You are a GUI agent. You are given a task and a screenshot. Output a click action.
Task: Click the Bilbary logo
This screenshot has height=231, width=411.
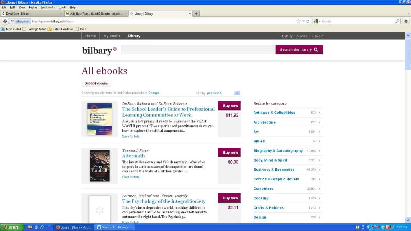(x=100, y=50)
